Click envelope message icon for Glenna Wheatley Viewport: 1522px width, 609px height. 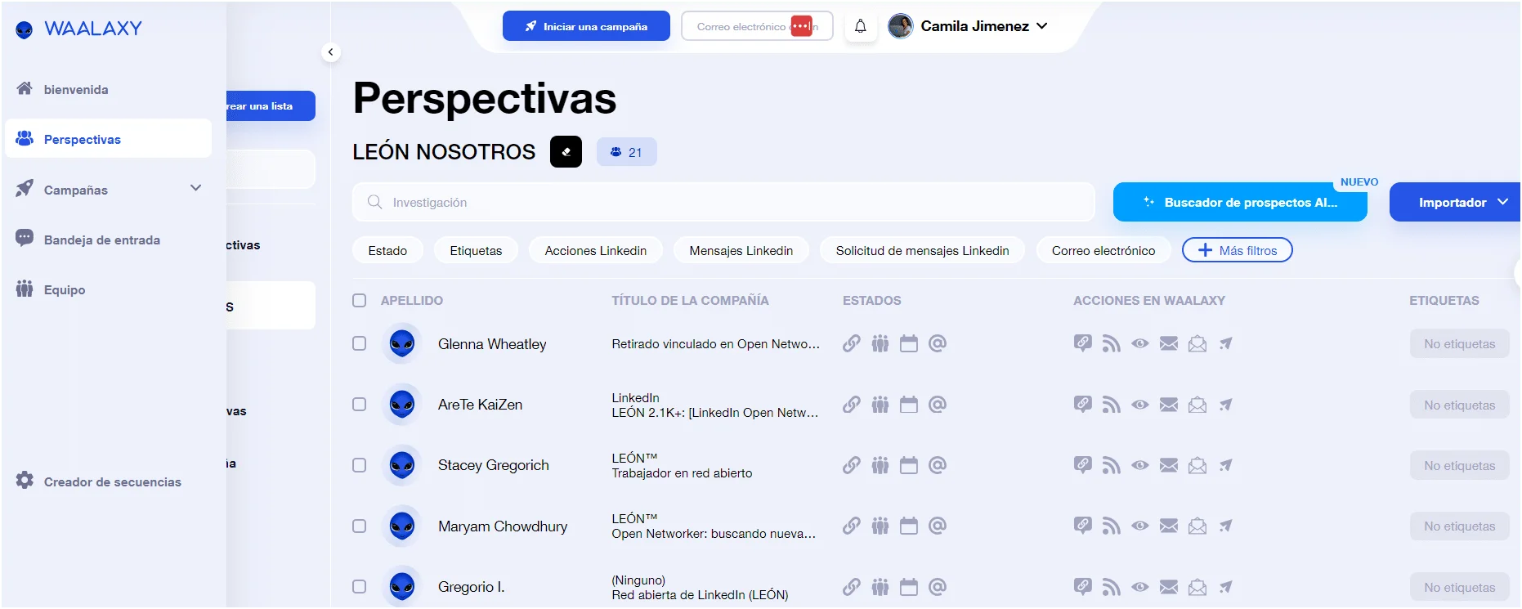(1169, 343)
